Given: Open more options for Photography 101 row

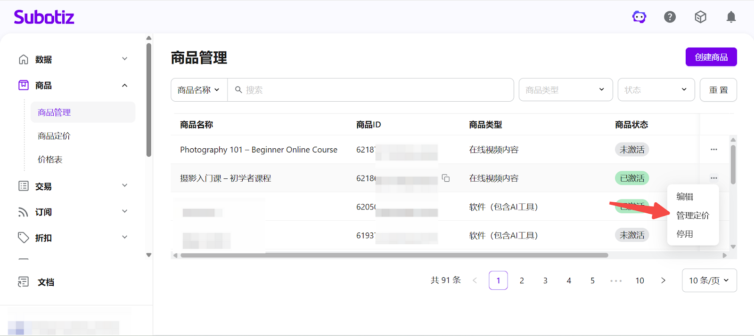Looking at the screenshot, I should point(713,150).
